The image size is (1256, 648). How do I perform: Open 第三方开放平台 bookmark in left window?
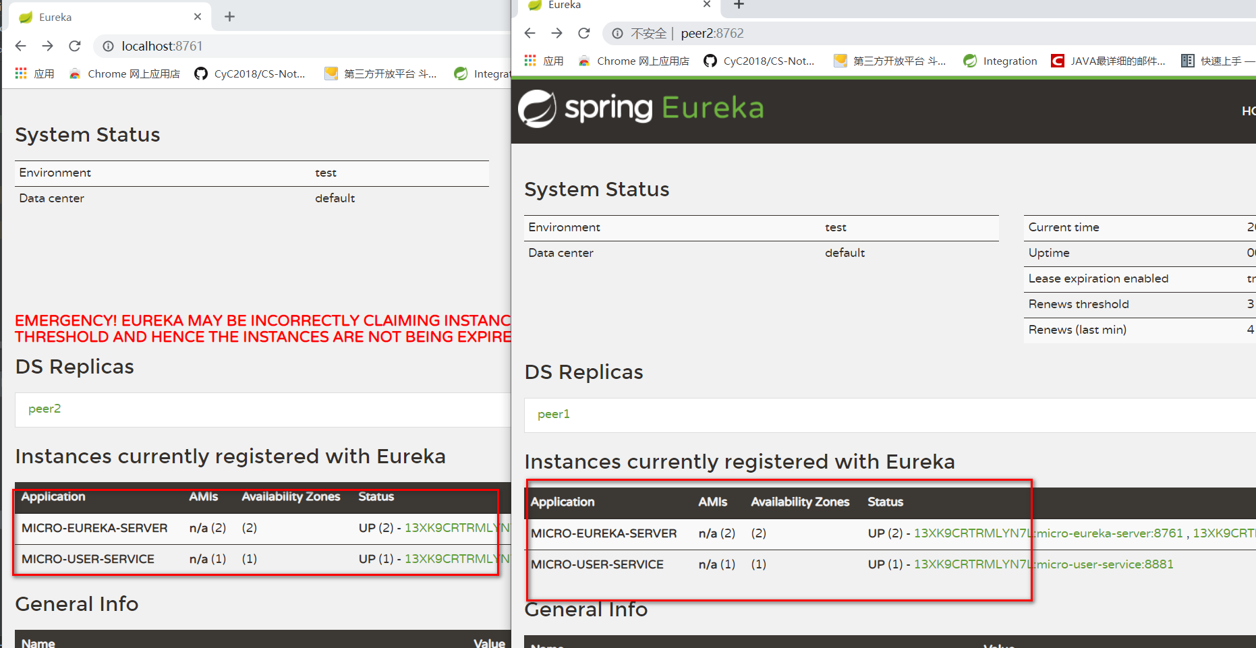pyautogui.click(x=381, y=73)
